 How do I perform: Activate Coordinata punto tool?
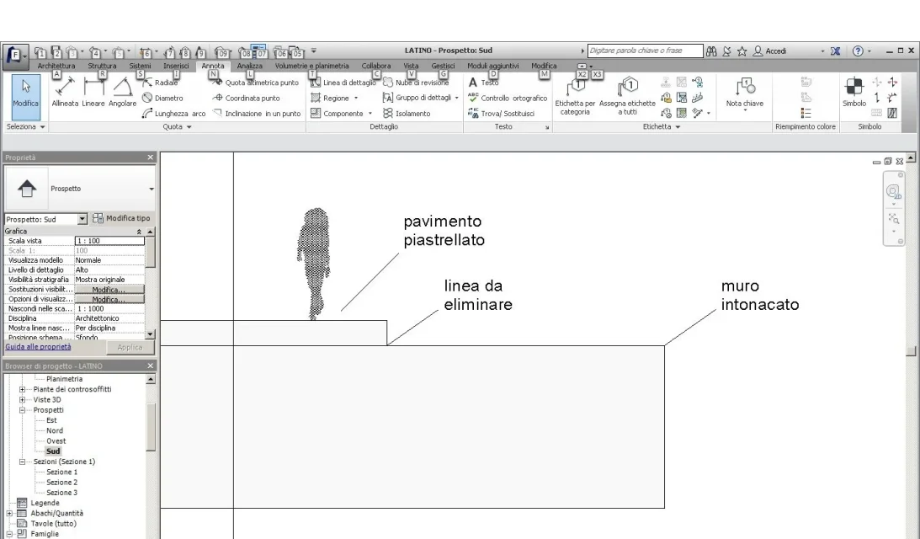(x=246, y=98)
